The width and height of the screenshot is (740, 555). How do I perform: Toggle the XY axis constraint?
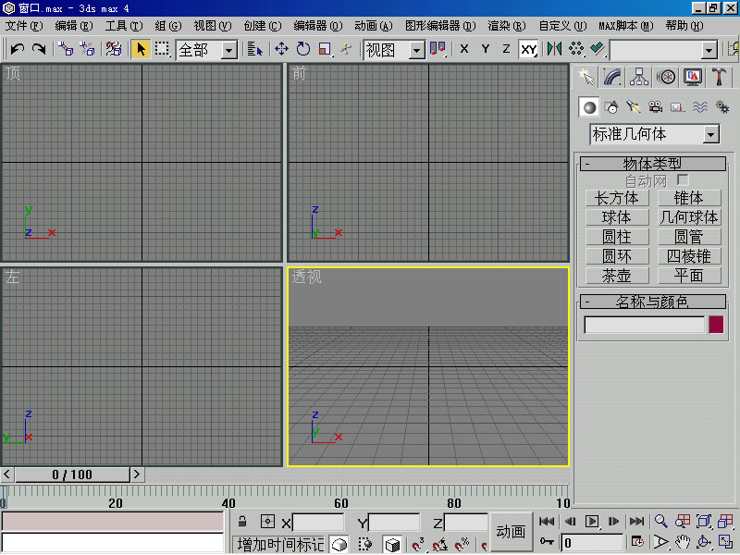coord(528,49)
